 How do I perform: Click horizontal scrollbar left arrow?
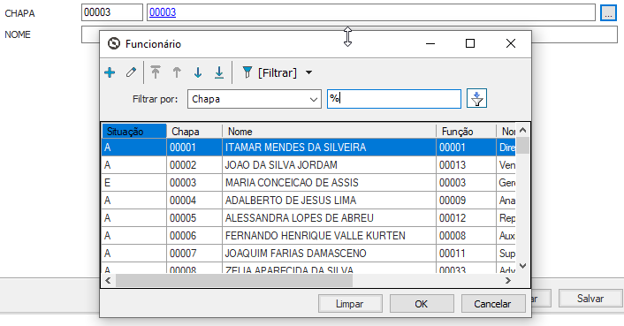(x=108, y=280)
